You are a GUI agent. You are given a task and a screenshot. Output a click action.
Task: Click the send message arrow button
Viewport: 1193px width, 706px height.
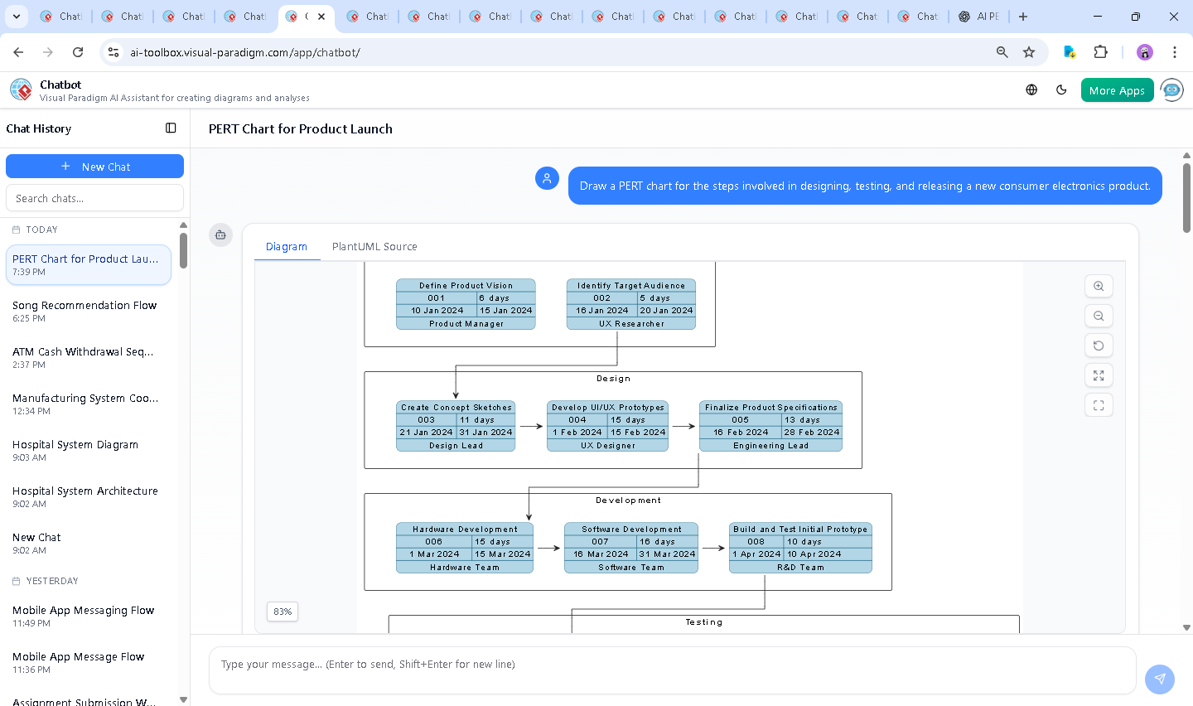click(1159, 679)
